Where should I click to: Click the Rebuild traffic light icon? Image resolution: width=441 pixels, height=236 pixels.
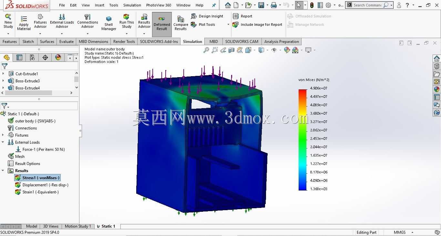tap(312, 5)
